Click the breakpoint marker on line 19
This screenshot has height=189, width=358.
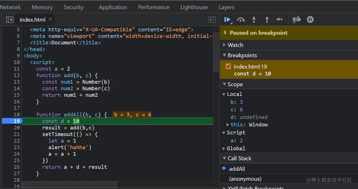[12, 121]
